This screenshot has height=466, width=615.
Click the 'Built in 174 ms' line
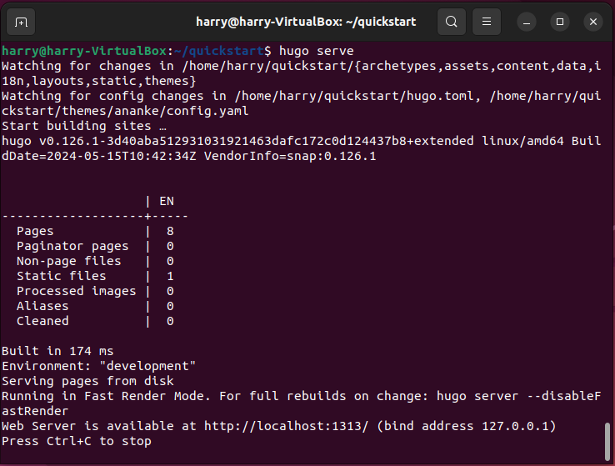click(57, 351)
